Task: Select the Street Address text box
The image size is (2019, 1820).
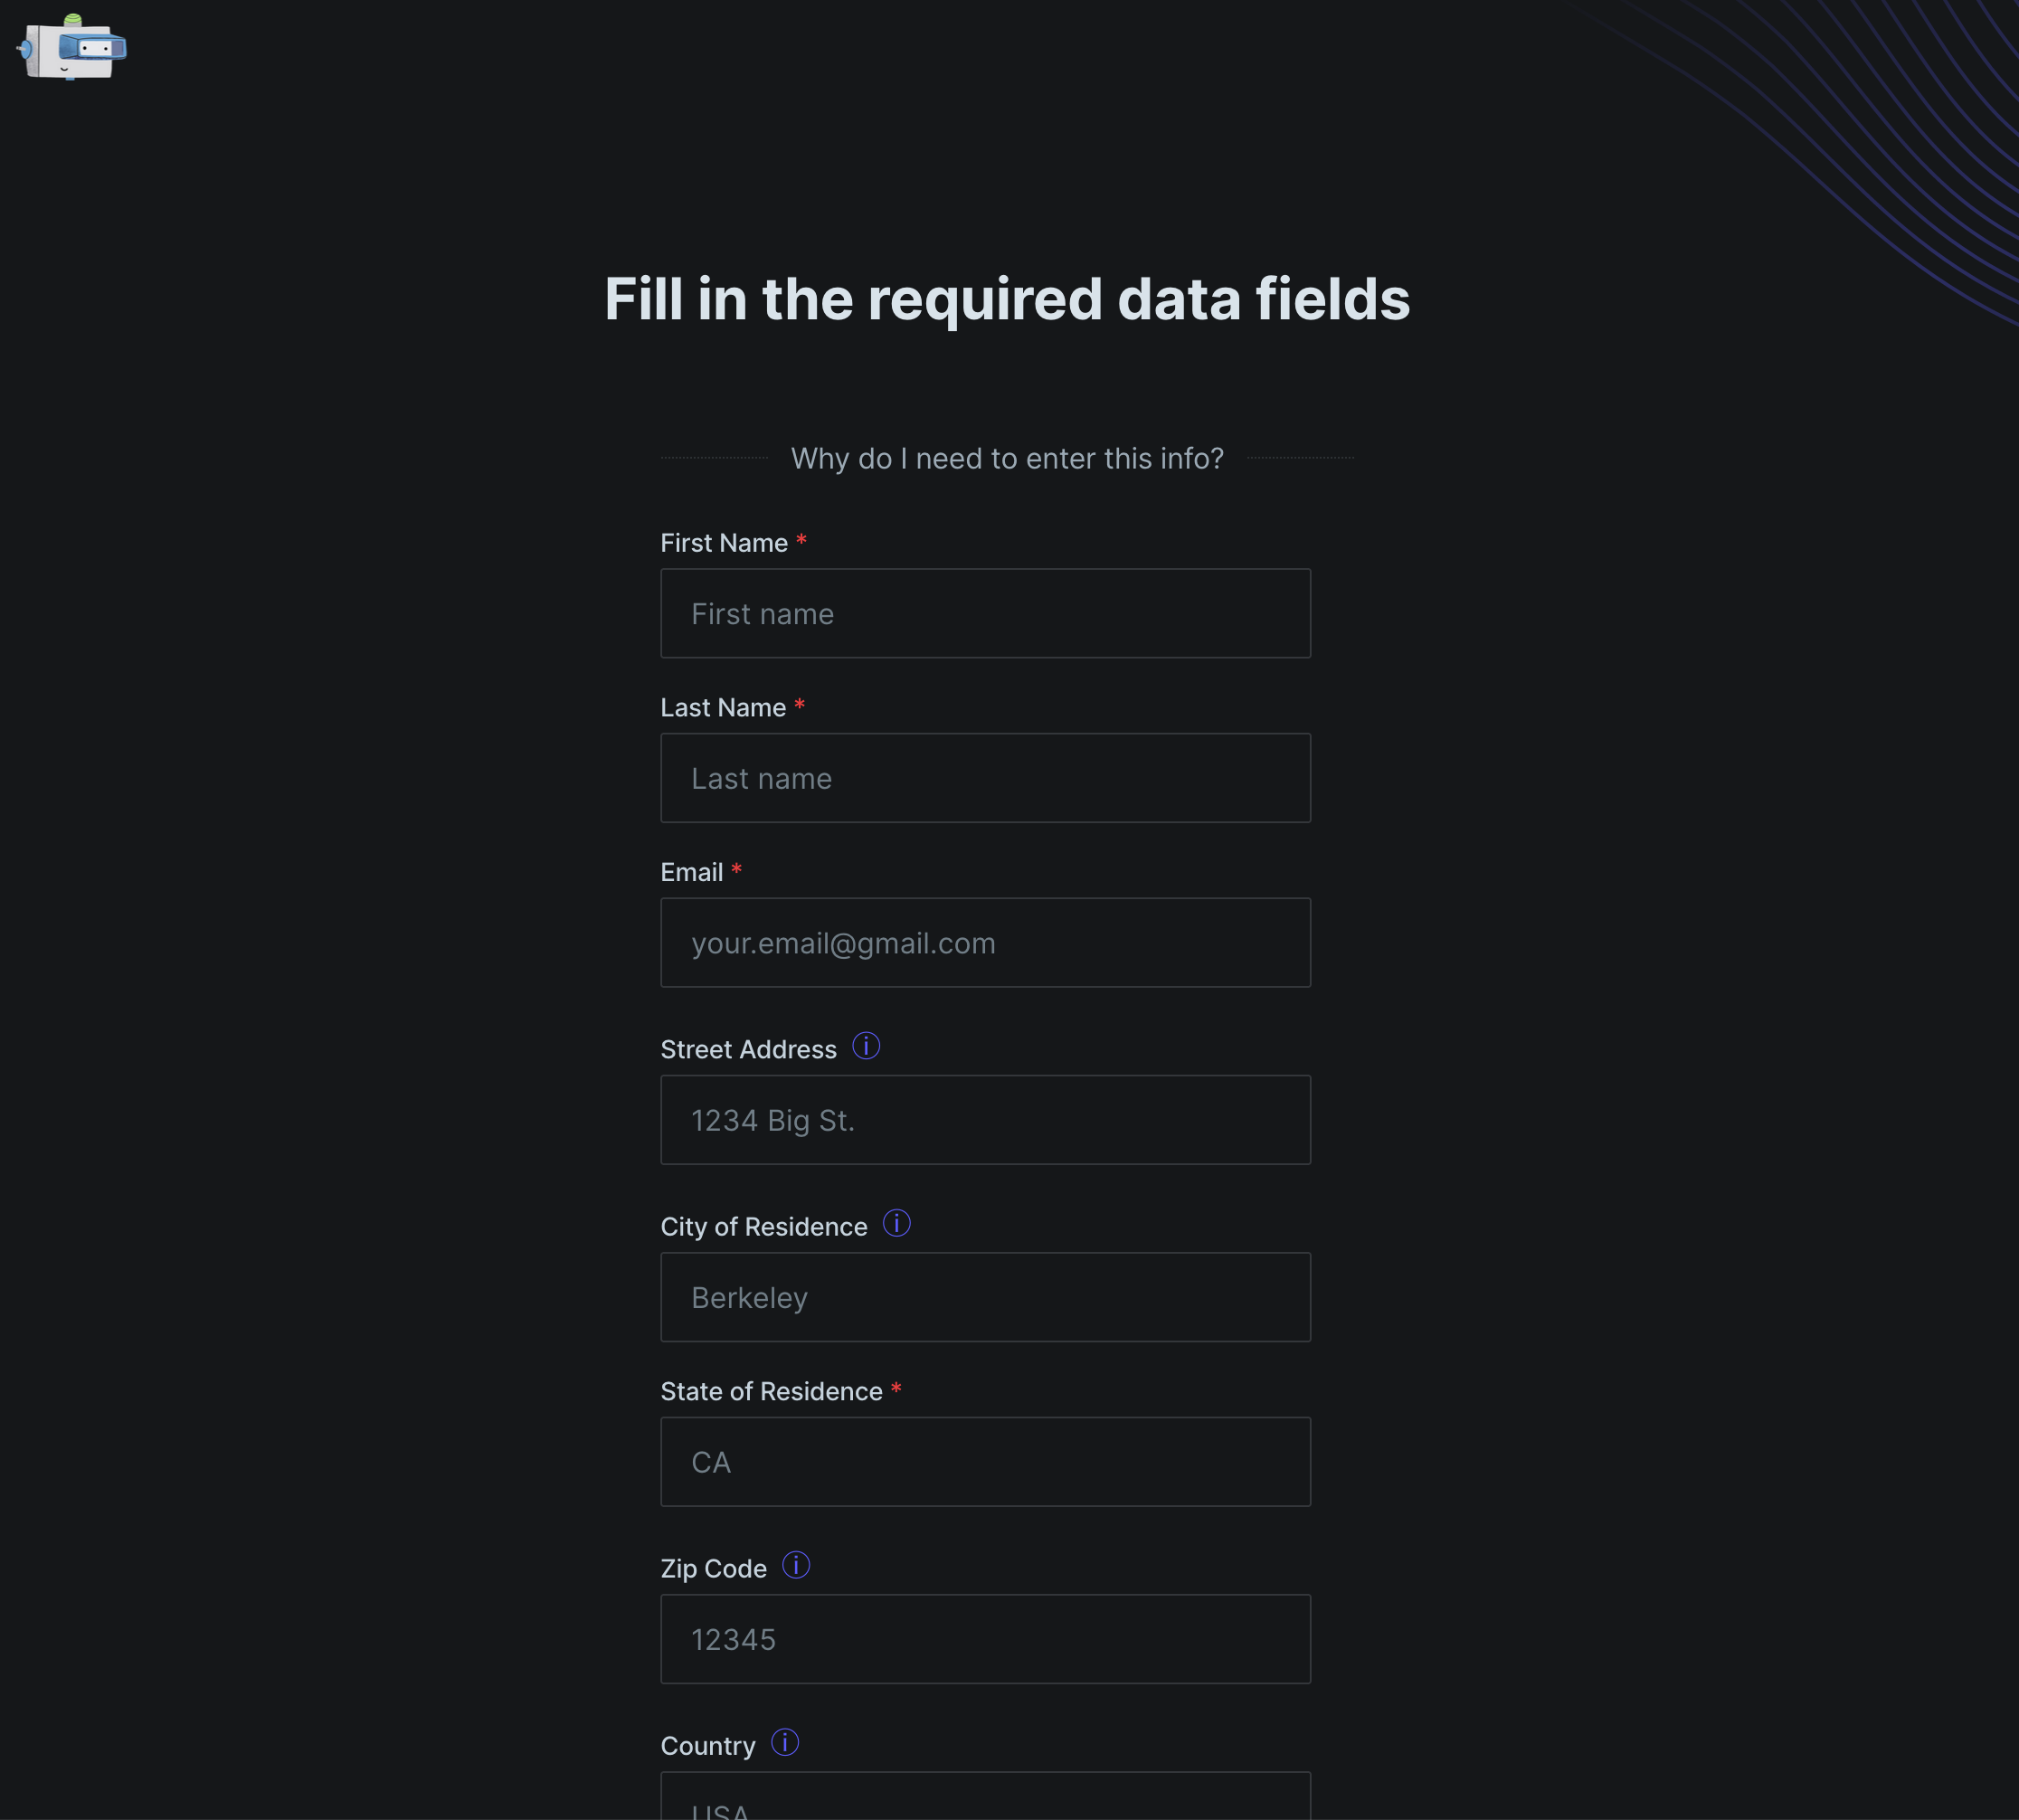Action: pyautogui.click(x=984, y=1120)
